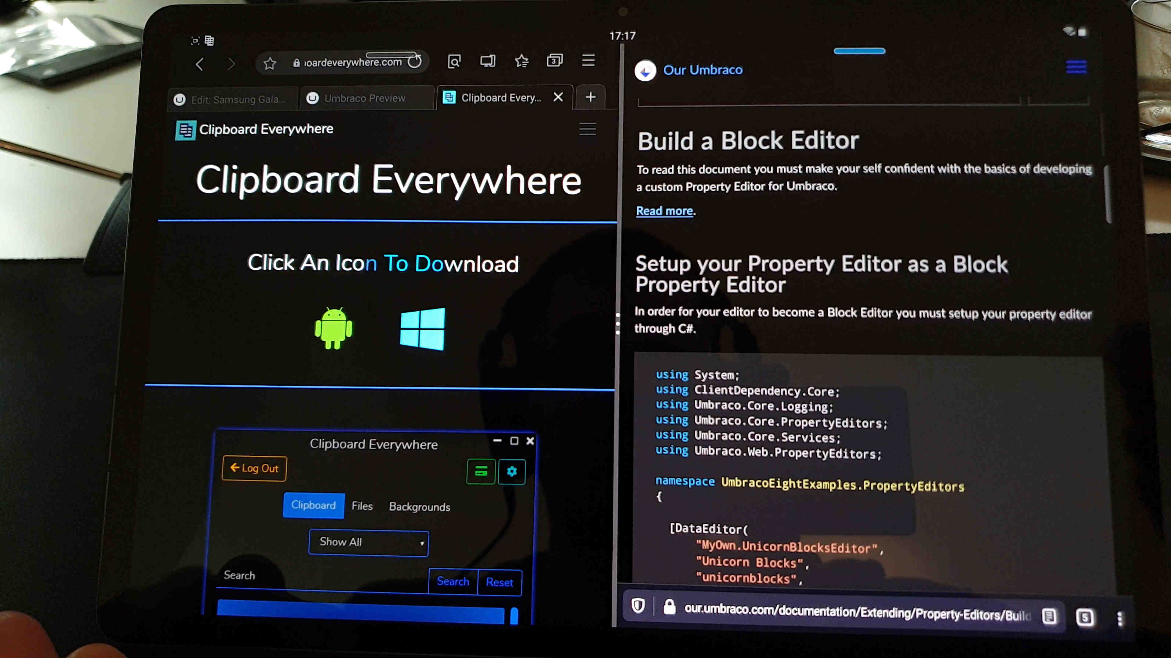
Task: Click the split-screen divider handle
Action: tap(617, 323)
